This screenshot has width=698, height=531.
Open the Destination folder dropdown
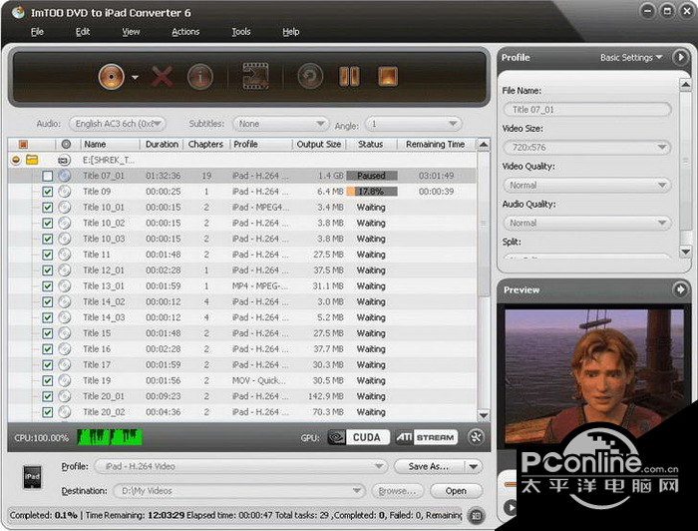238,491
